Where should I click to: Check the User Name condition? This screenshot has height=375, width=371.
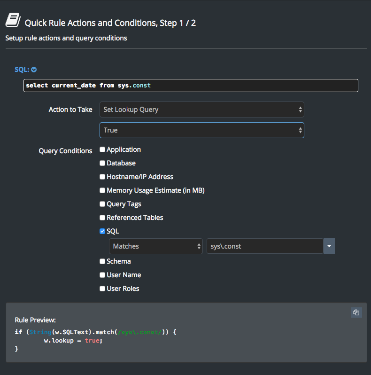(102, 275)
